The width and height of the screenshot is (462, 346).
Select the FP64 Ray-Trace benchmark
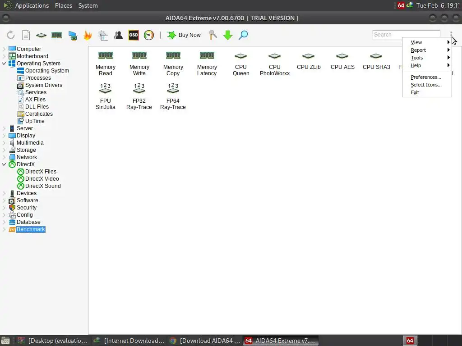point(173,96)
